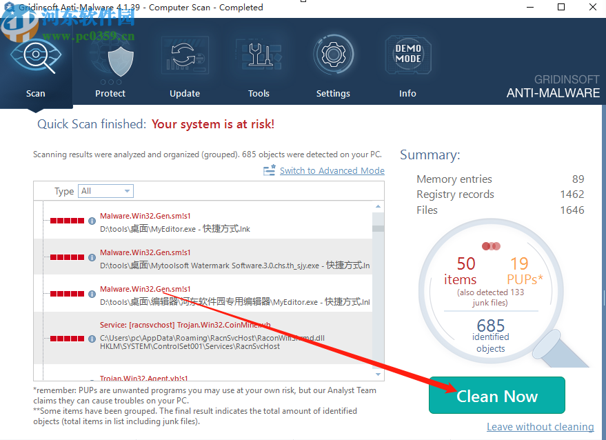Click 'also detected 133 junk files' text
Viewport: 606px width, 440px height.
[x=490, y=297]
